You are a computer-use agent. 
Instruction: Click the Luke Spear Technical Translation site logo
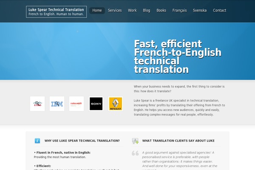click(x=56, y=12)
